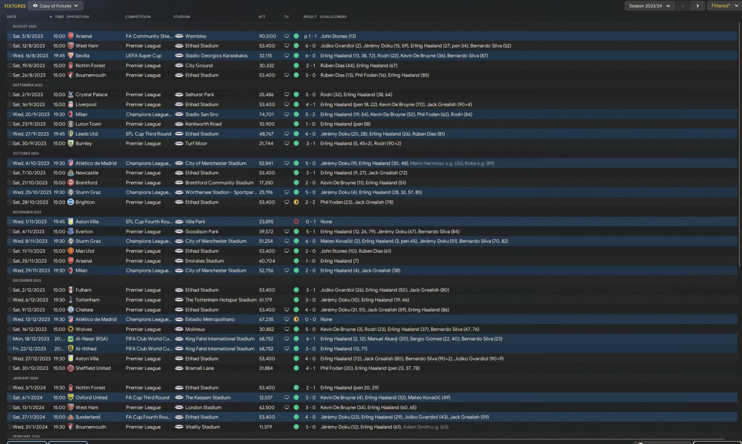Tick the row marker for Sat, 6/1/2024
This screenshot has height=444, width=742.
9,398
